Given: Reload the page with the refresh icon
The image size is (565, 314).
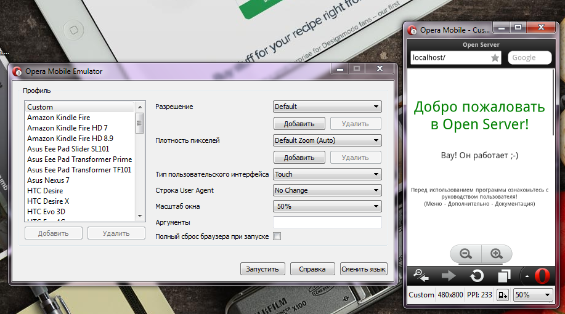Looking at the screenshot, I should pos(476,275).
